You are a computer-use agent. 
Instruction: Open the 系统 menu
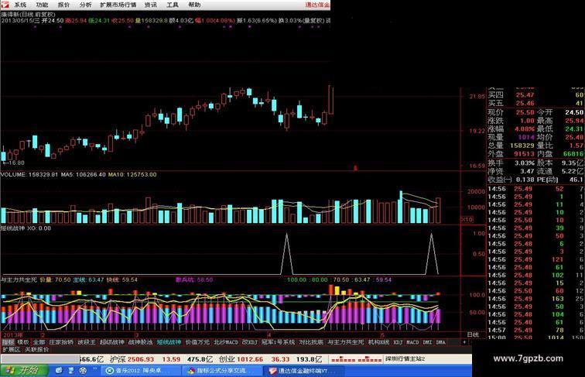coord(20,5)
